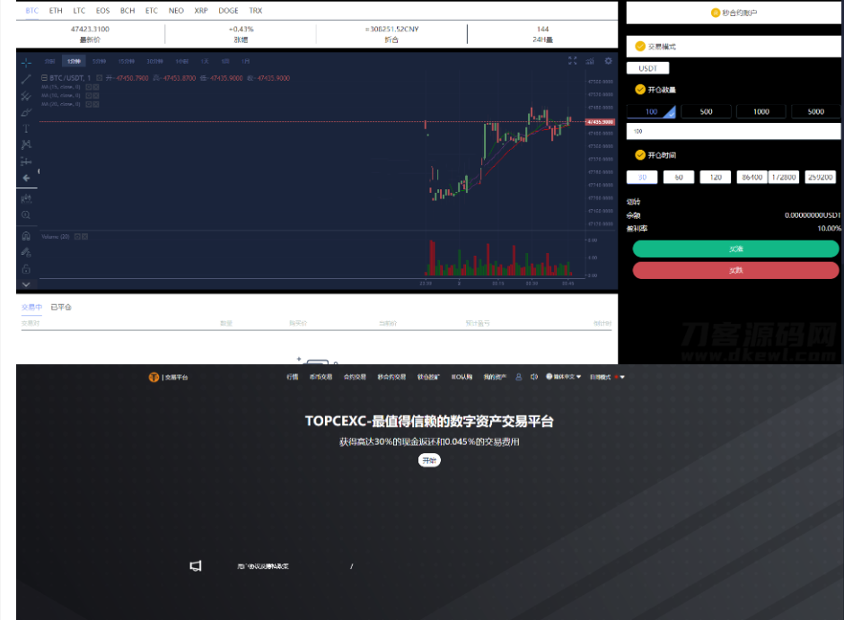Open 我的资产 my assets link in navbar

(x=495, y=377)
